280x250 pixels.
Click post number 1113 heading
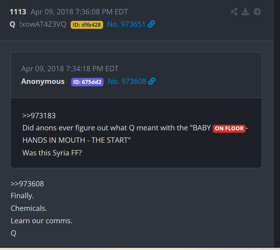[x=18, y=12]
